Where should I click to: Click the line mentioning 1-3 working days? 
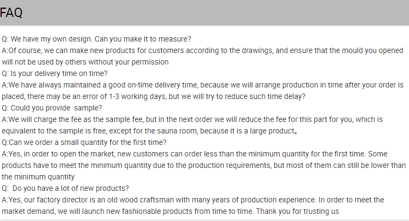tap(154, 97)
